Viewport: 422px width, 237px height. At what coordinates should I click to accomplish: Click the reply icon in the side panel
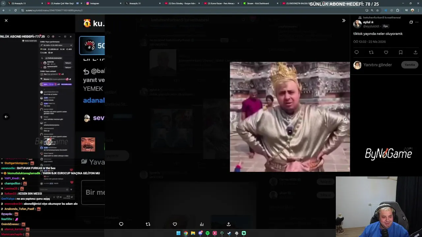point(356,52)
